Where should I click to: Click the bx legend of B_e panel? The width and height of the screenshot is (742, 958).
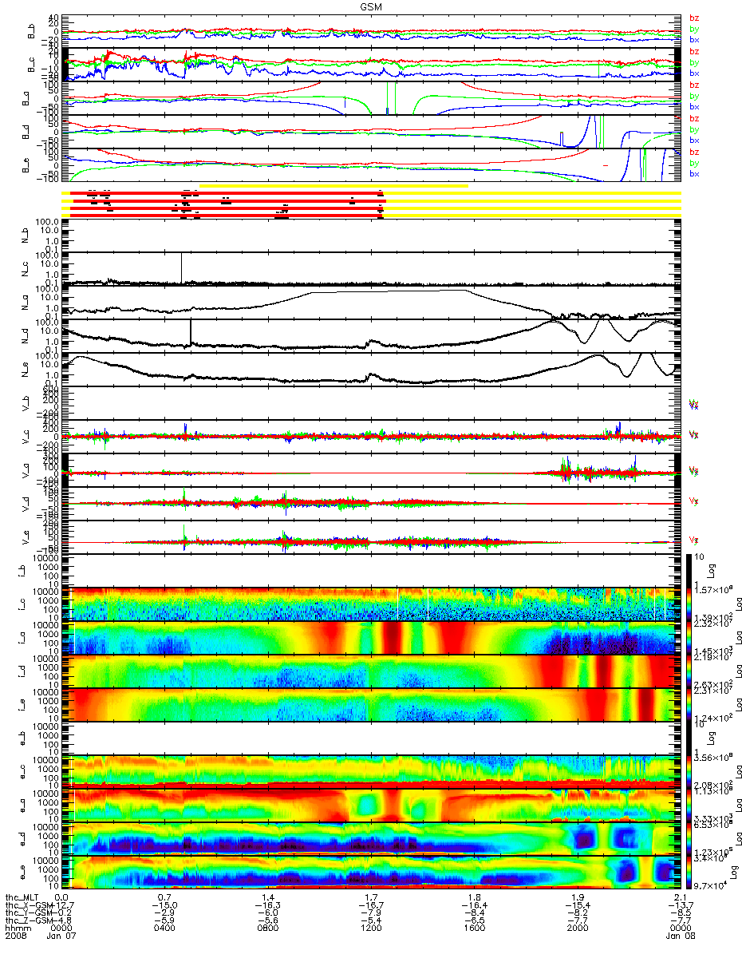[694, 174]
